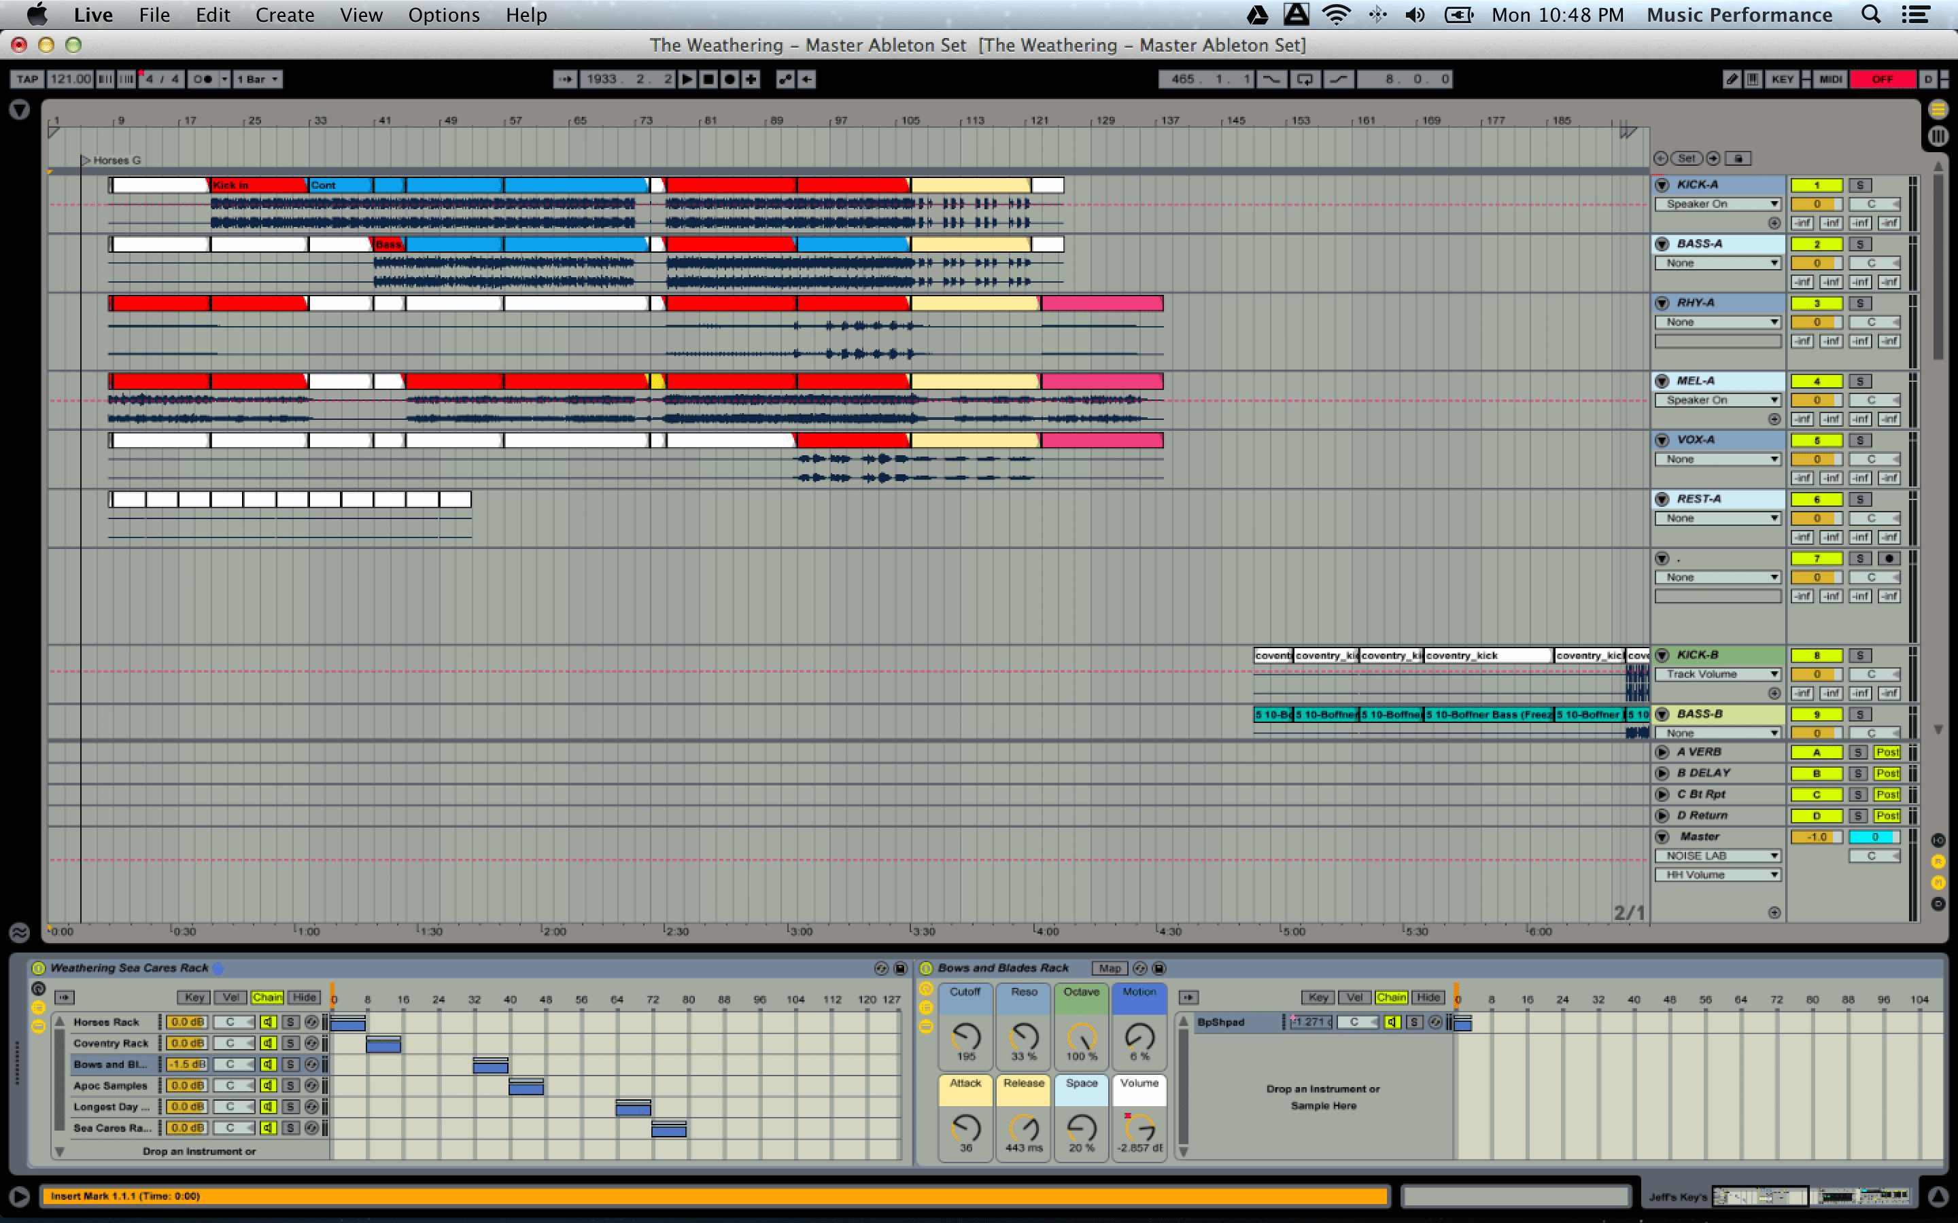1958x1223 pixels.
Task: Toggle Post on A VERB return
Action: pos(1887,752)
